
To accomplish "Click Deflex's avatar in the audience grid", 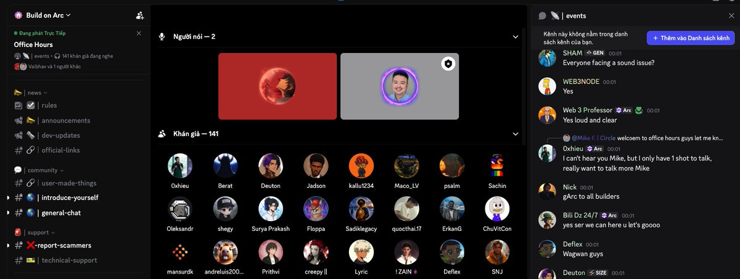I will [452, 252].
